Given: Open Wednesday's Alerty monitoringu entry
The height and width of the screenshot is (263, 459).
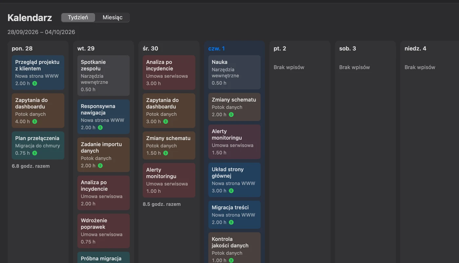Looking at the screenshot, I should [169, 180].
